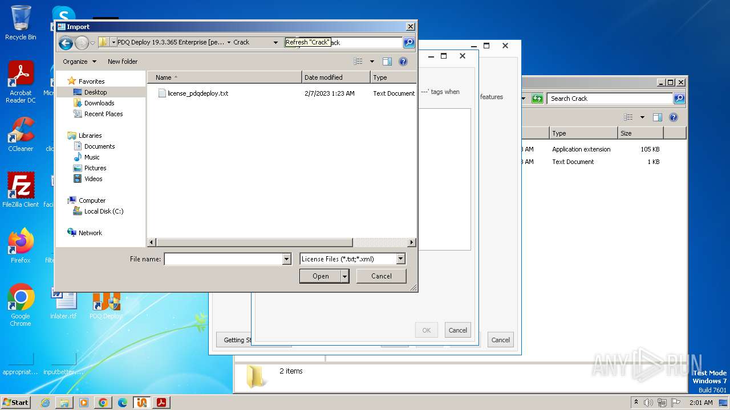This screenshot has width=730, height=410.
Task: Sort by the Name column header
Action: tap(225, 77)
